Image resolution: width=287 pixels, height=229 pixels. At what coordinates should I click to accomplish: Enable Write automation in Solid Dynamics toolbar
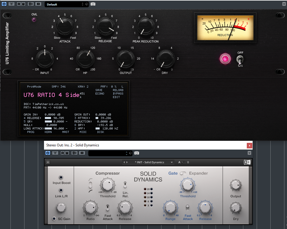pyautogui.click(x=67, y=153)
